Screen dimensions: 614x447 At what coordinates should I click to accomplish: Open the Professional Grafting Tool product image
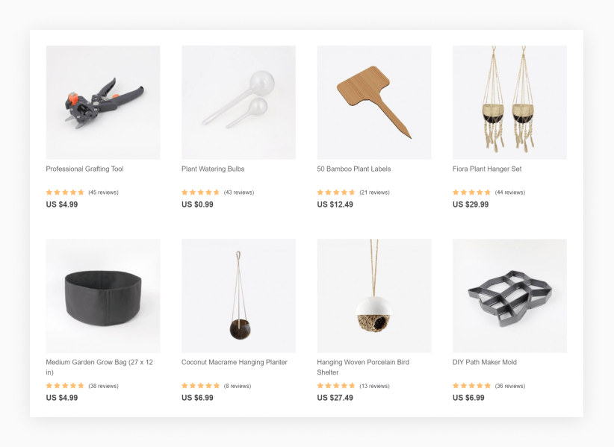coord(103,102)
